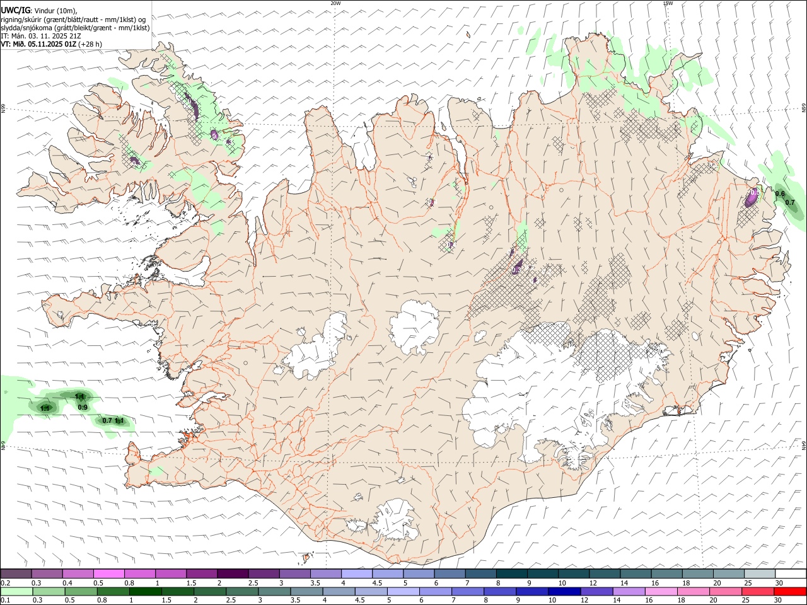The height and width of the screenshot is (605, 807).
Task: Click the 'IT: Mán. 03. 11. 2025 21Z' line
Action: point(41,36)
